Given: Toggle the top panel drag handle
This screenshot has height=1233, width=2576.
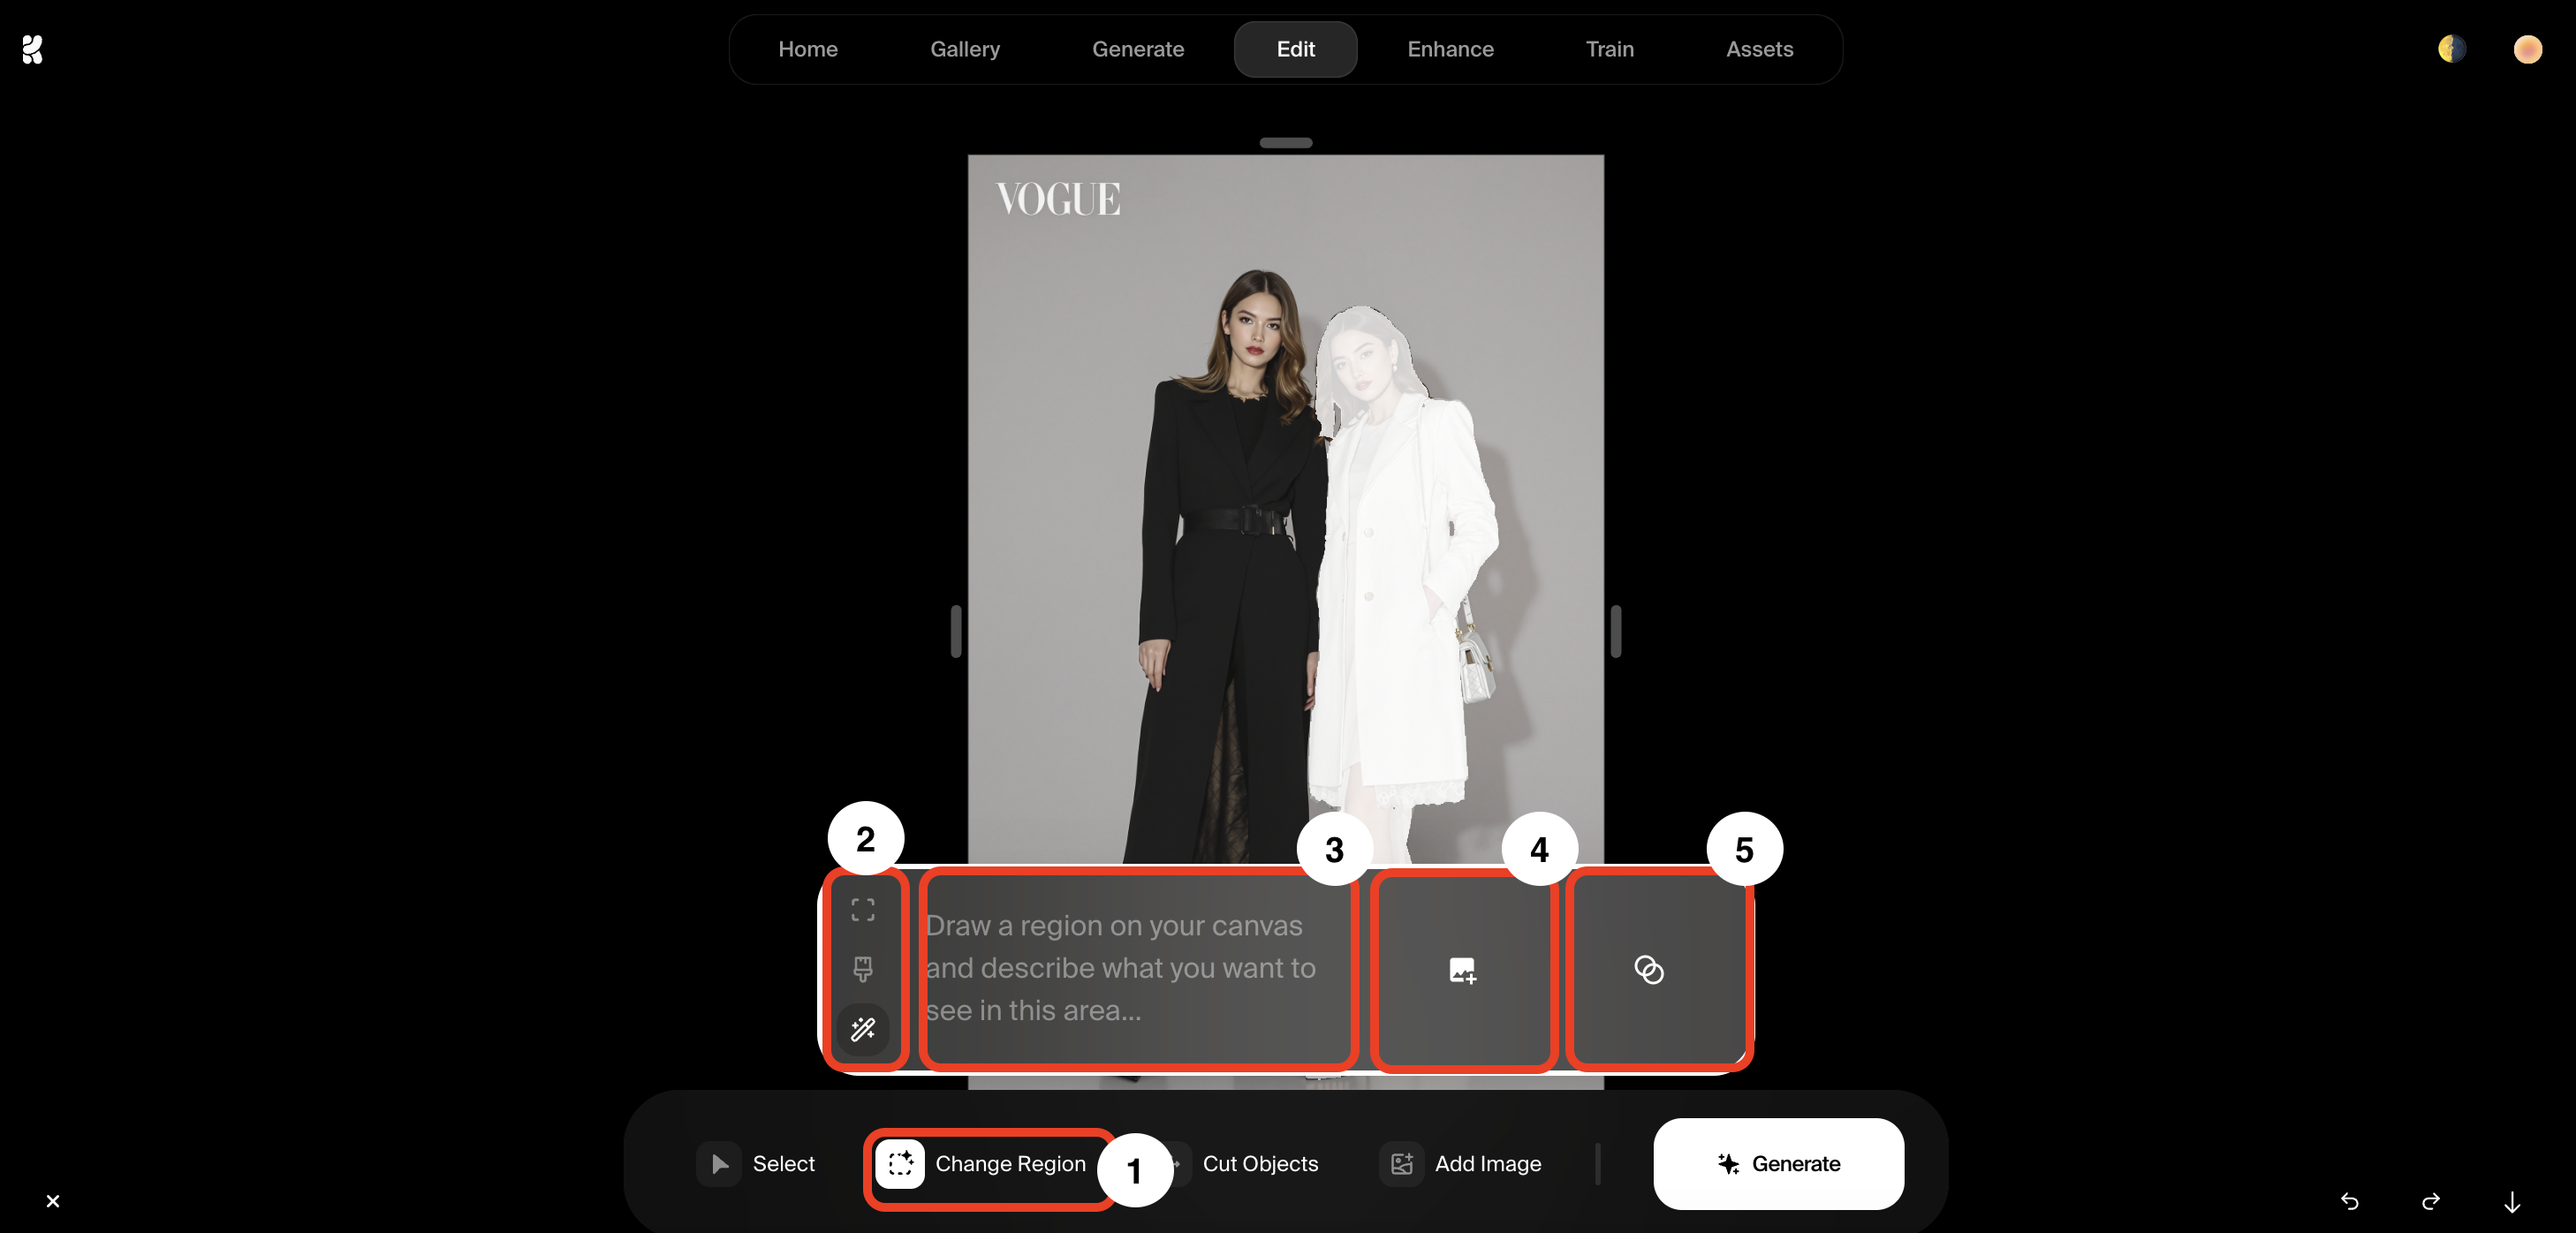Looking at the screenshot, I should tap(1286, 143).
